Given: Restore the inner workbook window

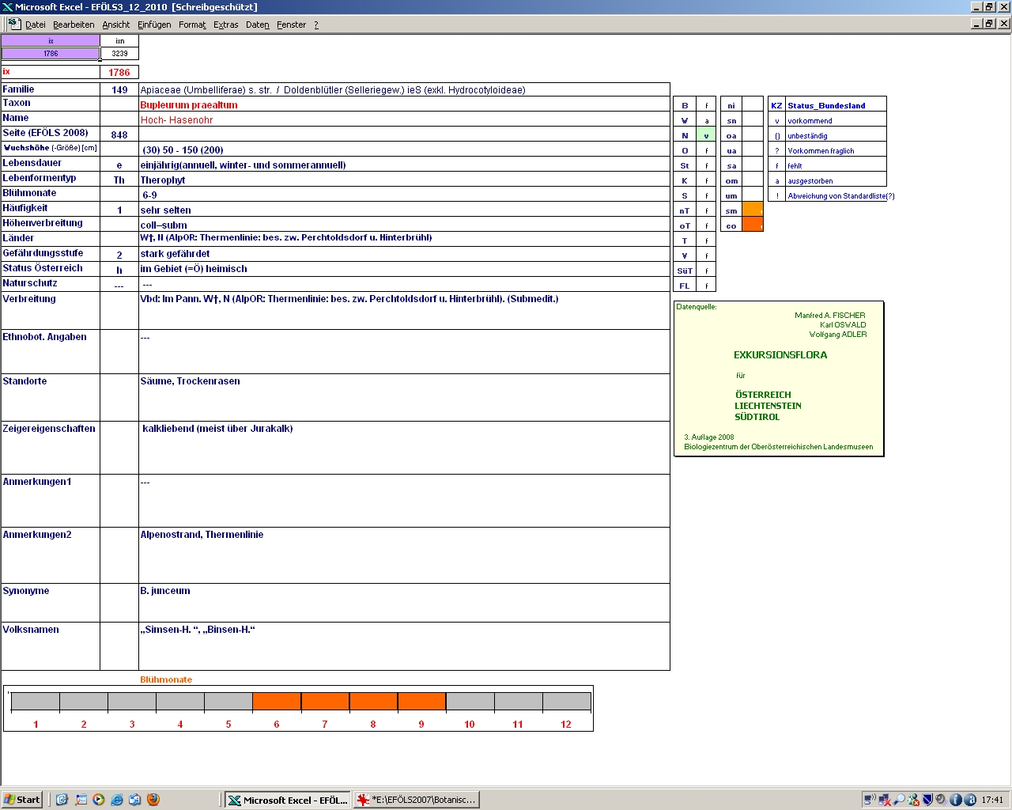Looking at the screenshot, I should point(989,24).
